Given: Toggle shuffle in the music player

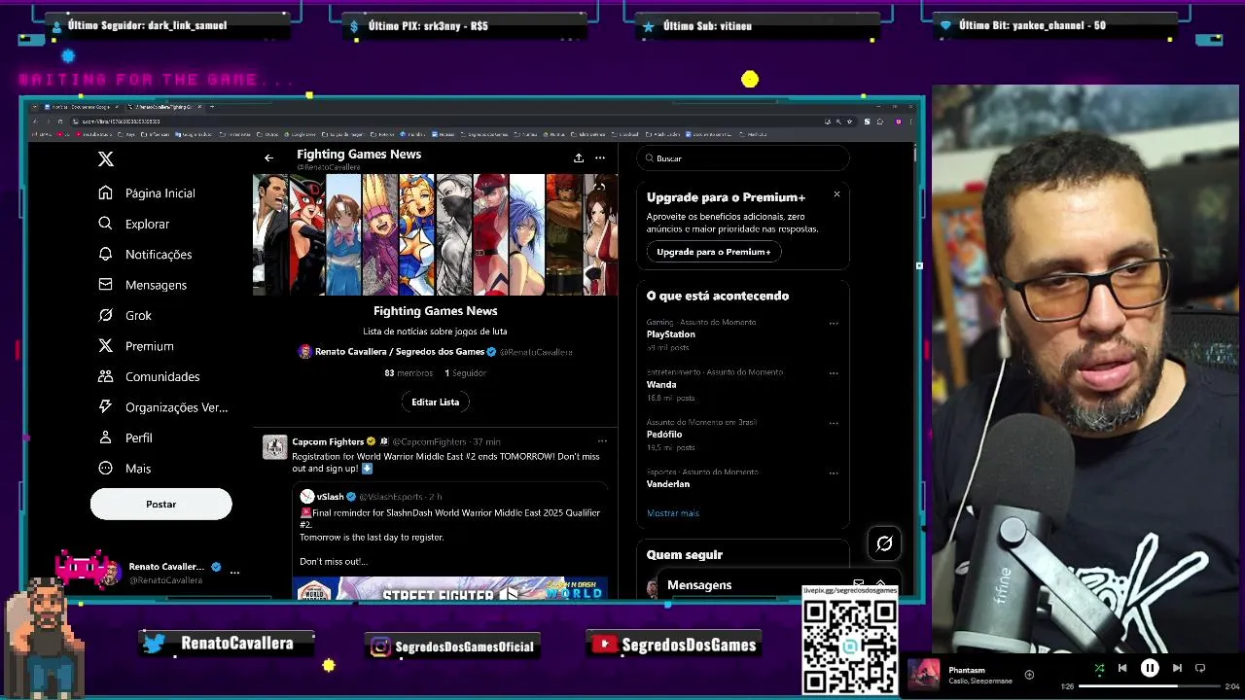Looking at the screenshot, I should tap(1099, 668).
